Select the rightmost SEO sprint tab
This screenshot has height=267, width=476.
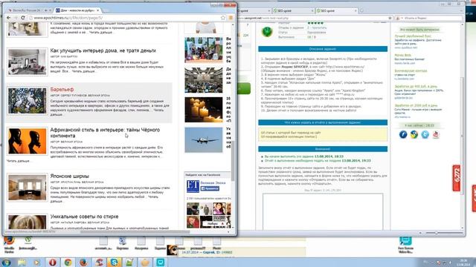pos(335,10)
